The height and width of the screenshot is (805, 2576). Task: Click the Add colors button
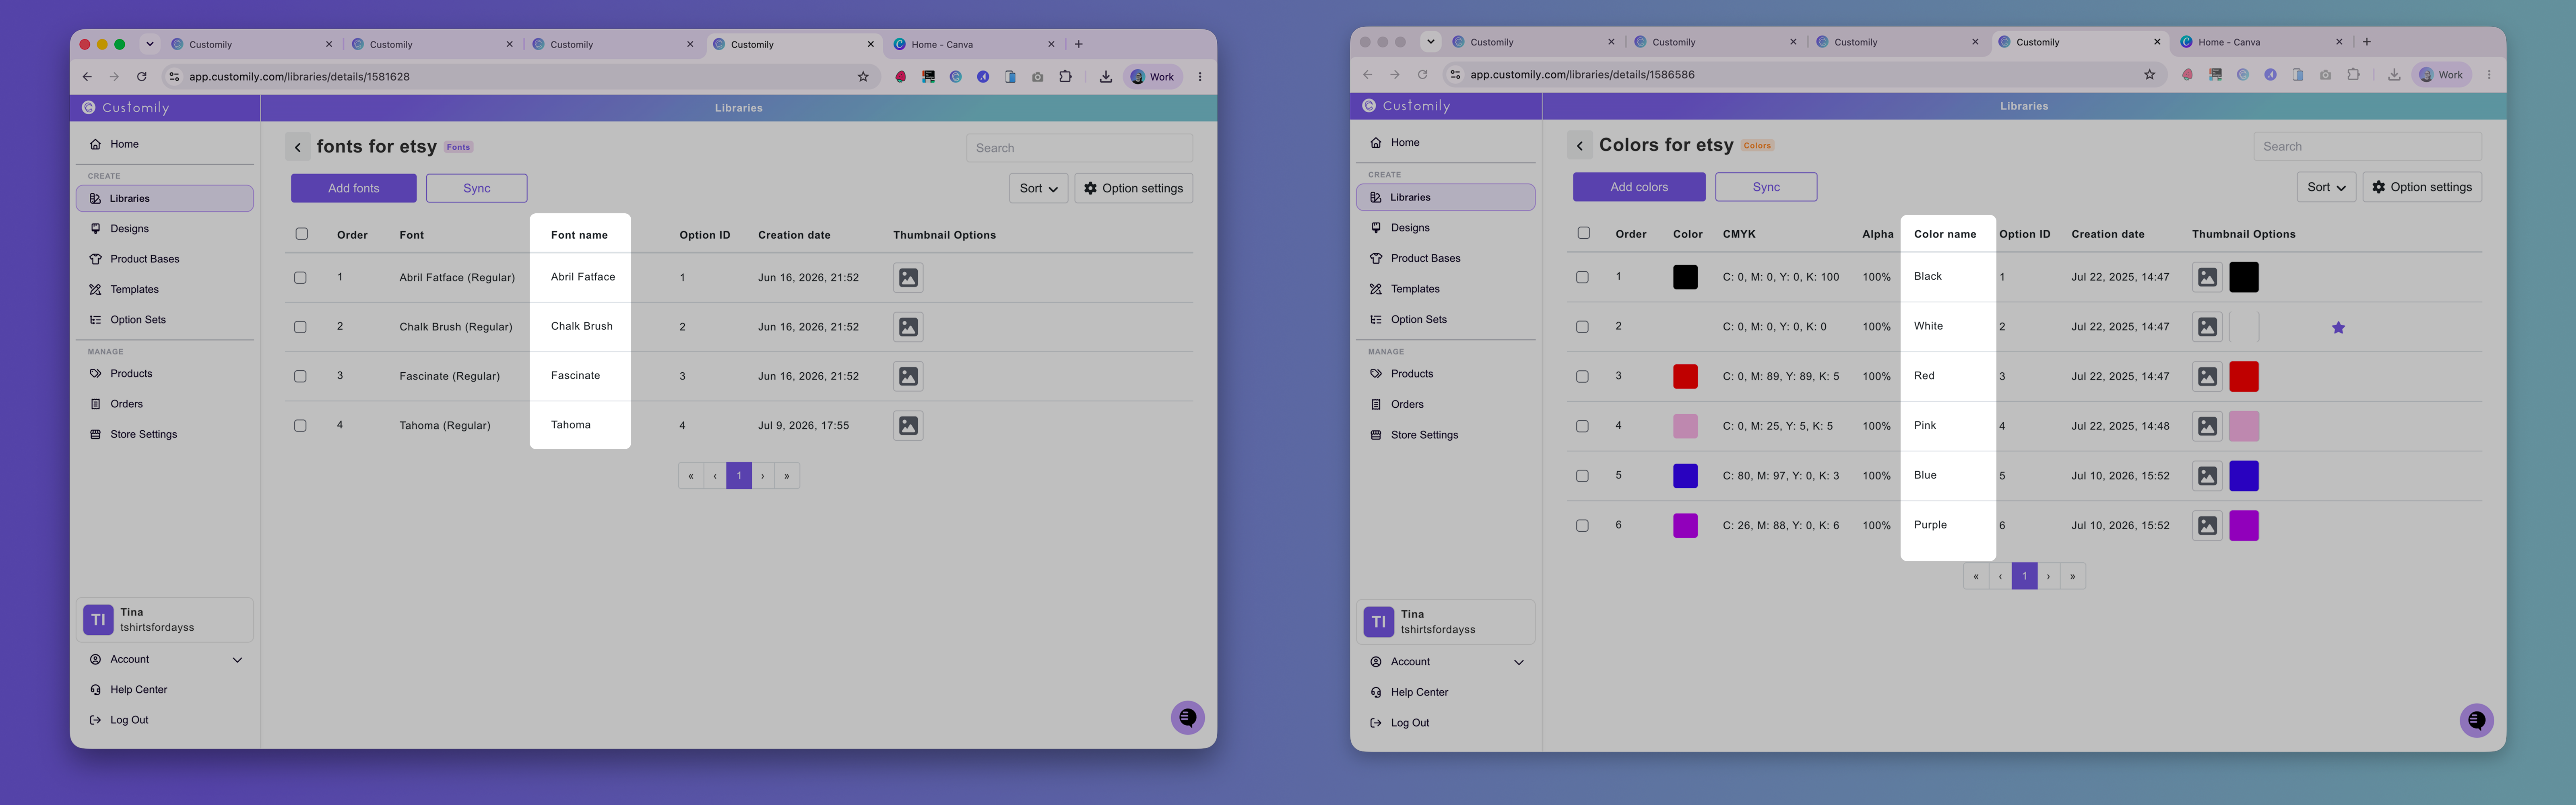click(1639, 187)
